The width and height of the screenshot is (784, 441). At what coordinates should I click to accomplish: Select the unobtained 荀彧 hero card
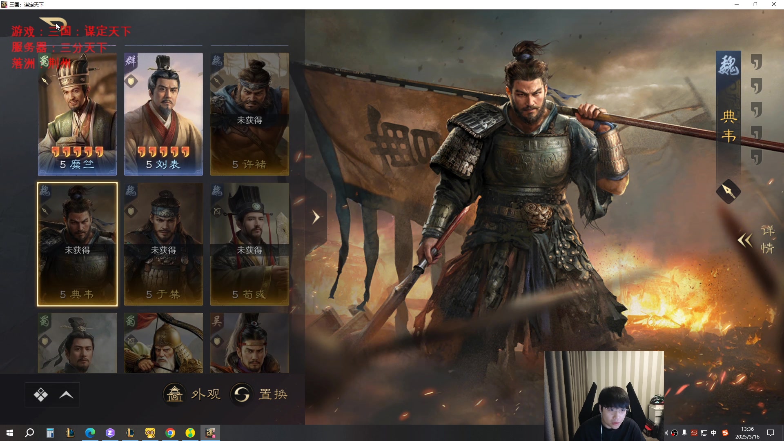point(249,244)
